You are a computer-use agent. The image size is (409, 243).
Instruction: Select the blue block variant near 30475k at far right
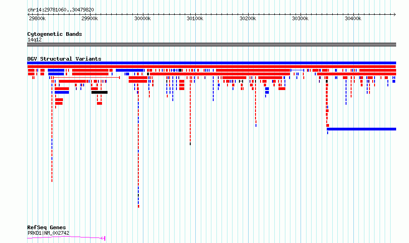click(x=394, y=81)
